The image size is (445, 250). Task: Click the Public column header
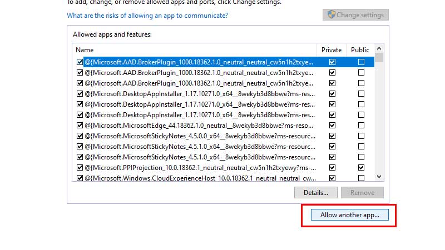click(x=360, y=50)
